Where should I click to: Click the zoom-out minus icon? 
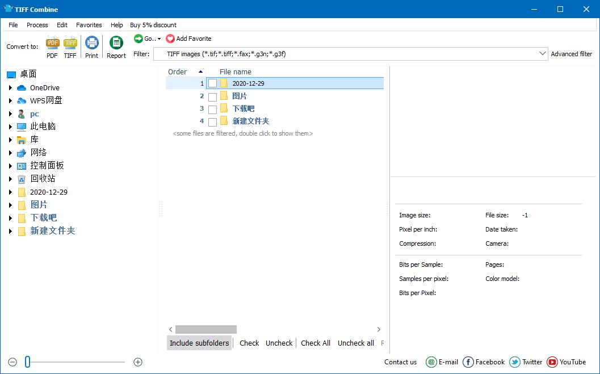(12, 362)
